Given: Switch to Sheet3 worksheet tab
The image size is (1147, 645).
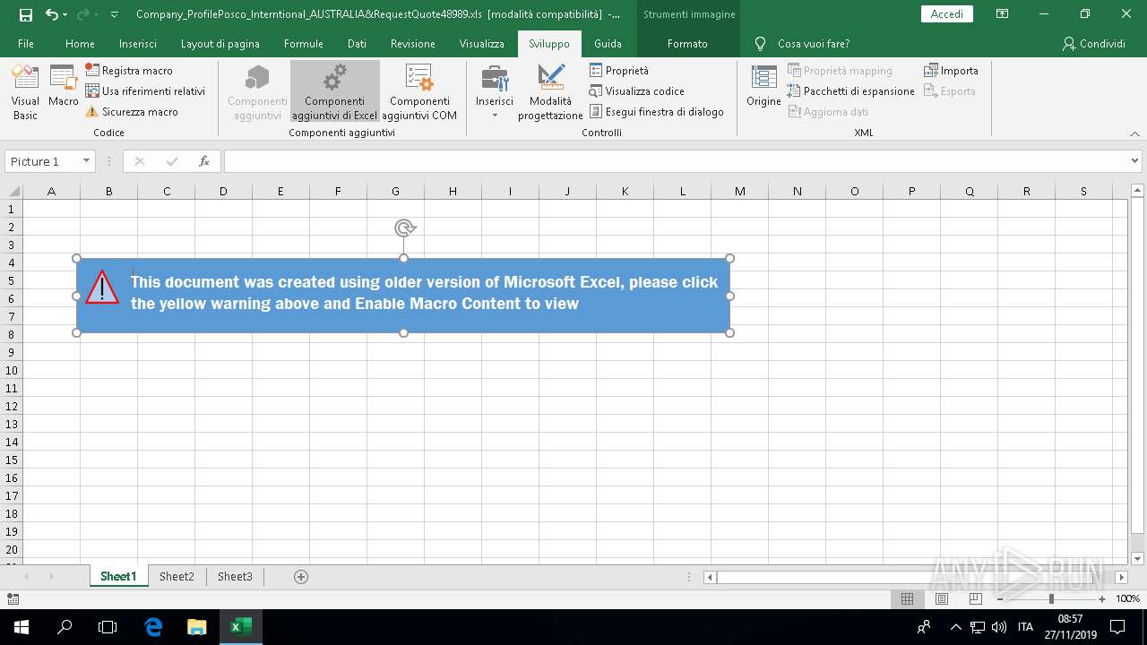Looking at the screenshot, I should point(235,576).
